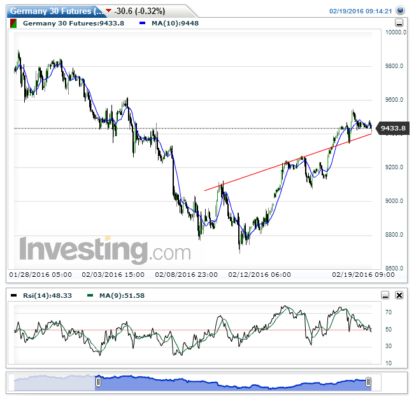Select the Germany 30 Futures chart tab
This screenshot has height=399, width=414.
pos(55,11)
